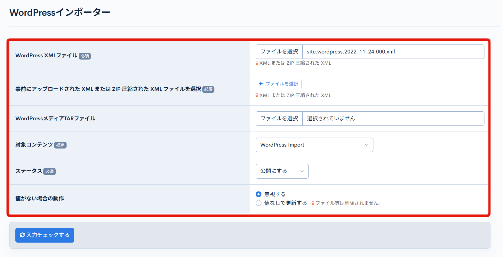Click 入力チェックする button

pyautogui.click(x=45, y=235)
